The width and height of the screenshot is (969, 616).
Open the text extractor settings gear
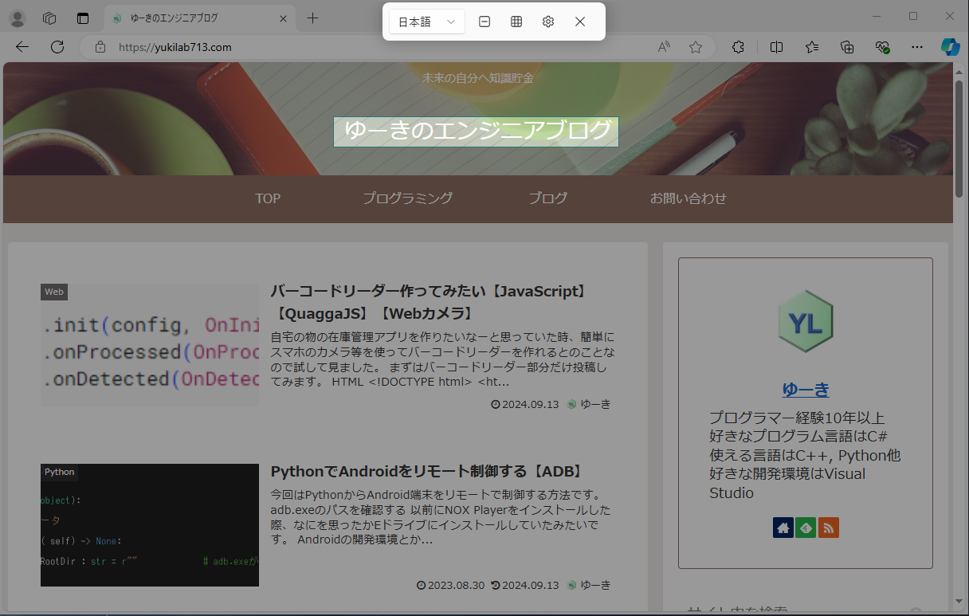(x=548, y=22)
